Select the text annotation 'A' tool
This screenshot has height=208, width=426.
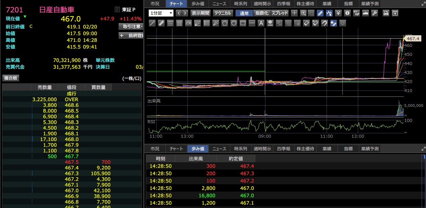(x=261, y=23)
